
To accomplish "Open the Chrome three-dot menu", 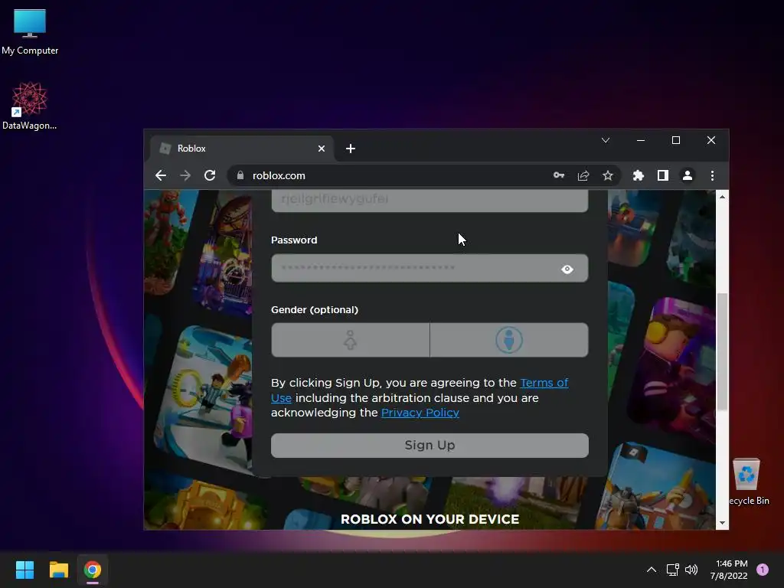I will 713,175.
